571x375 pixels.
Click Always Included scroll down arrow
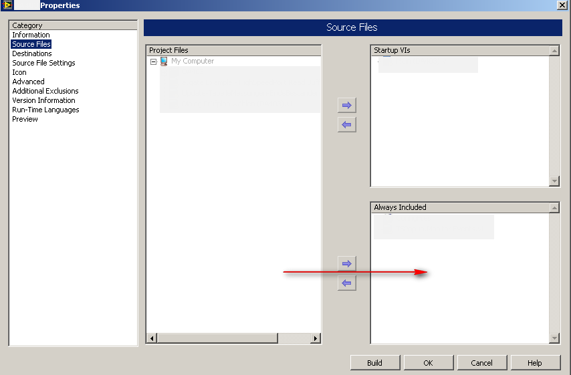tap(554, 338)
